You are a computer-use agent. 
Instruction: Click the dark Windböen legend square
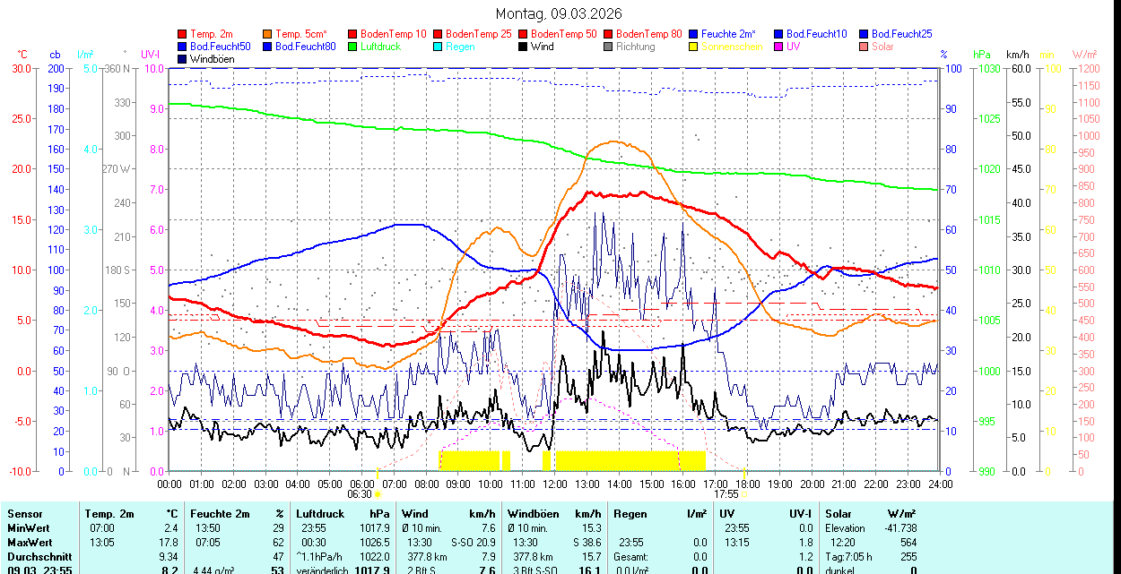[x=183, y=59]
